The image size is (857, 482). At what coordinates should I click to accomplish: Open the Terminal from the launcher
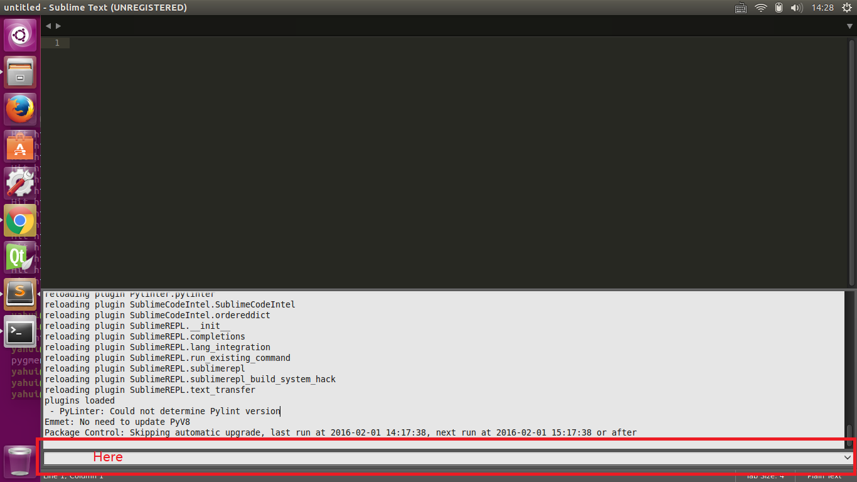pos(21,331)
